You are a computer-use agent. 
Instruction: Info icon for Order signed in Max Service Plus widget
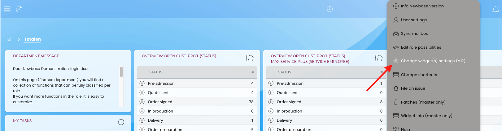point(271,102)
